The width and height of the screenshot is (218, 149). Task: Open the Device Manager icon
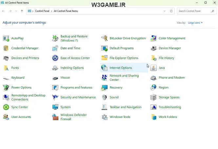click(x=153, y=48)
